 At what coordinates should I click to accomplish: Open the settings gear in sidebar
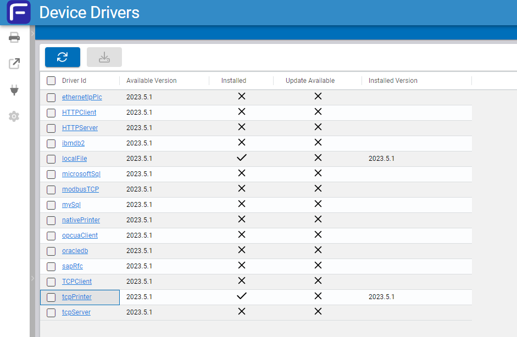[x=14, y=116]
